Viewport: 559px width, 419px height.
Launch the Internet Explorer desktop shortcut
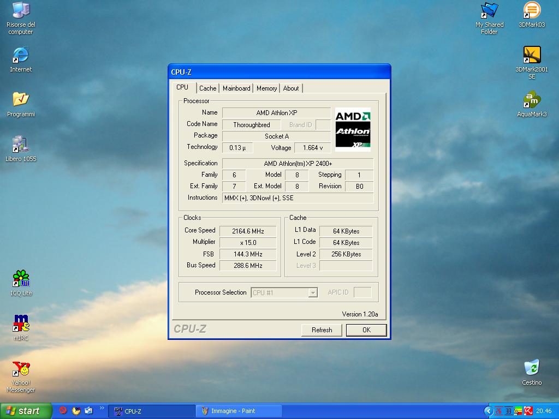21,59
